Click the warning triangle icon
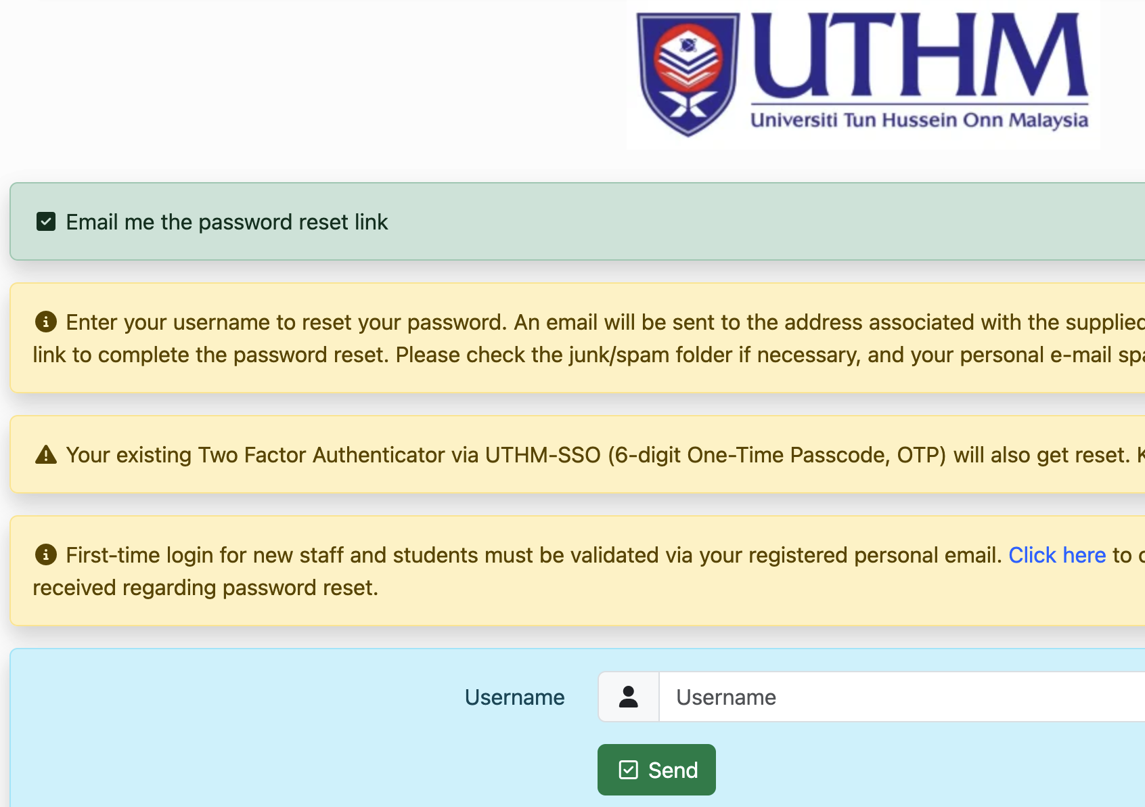Screen dimensions: 1145x807 (x=45, y=454)
